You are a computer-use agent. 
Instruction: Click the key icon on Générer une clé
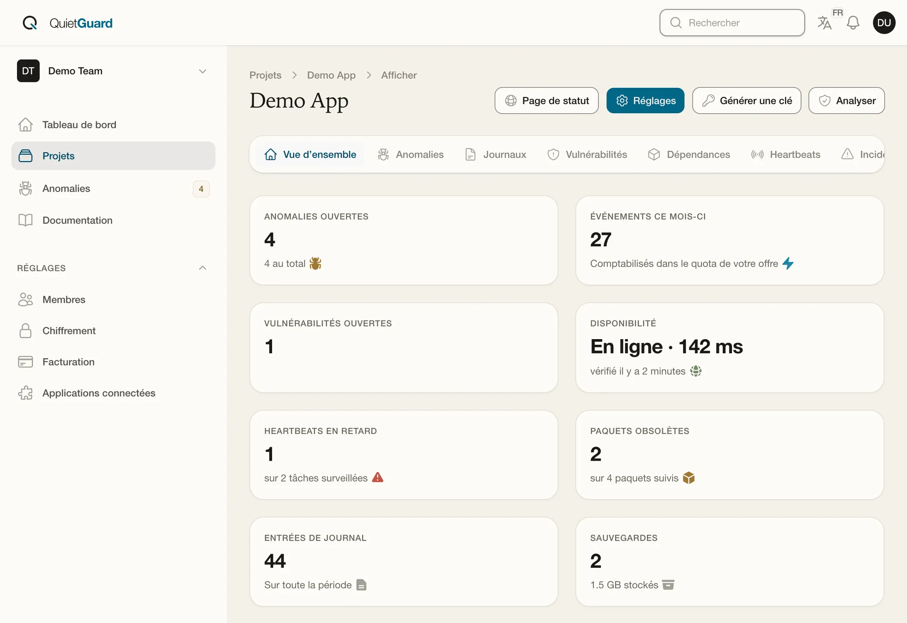(708, 101)
